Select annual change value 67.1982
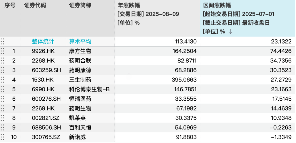The height and width of the screenshot is (143, 296). pyautogui.click(x=186, y=109)
